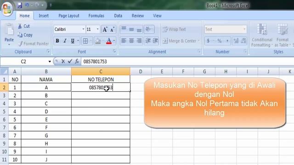Open Font dialog launcher
This screenshot has width=294, height=165.
click(x=114, y=51)
